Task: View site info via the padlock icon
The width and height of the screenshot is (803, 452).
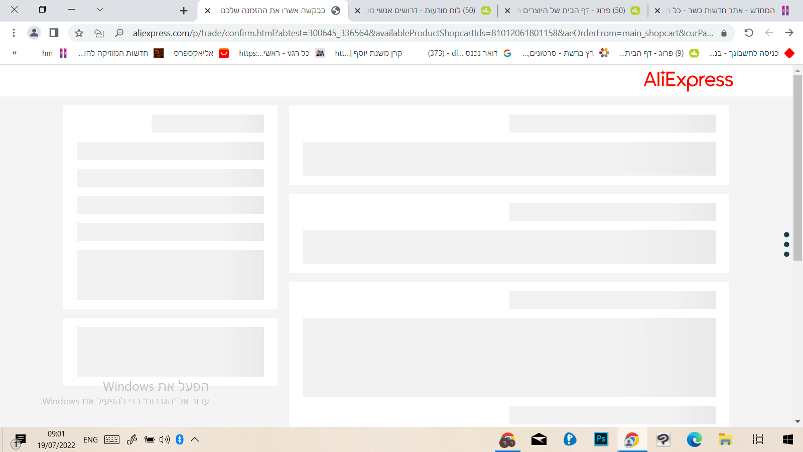Action: click(724, 33)
